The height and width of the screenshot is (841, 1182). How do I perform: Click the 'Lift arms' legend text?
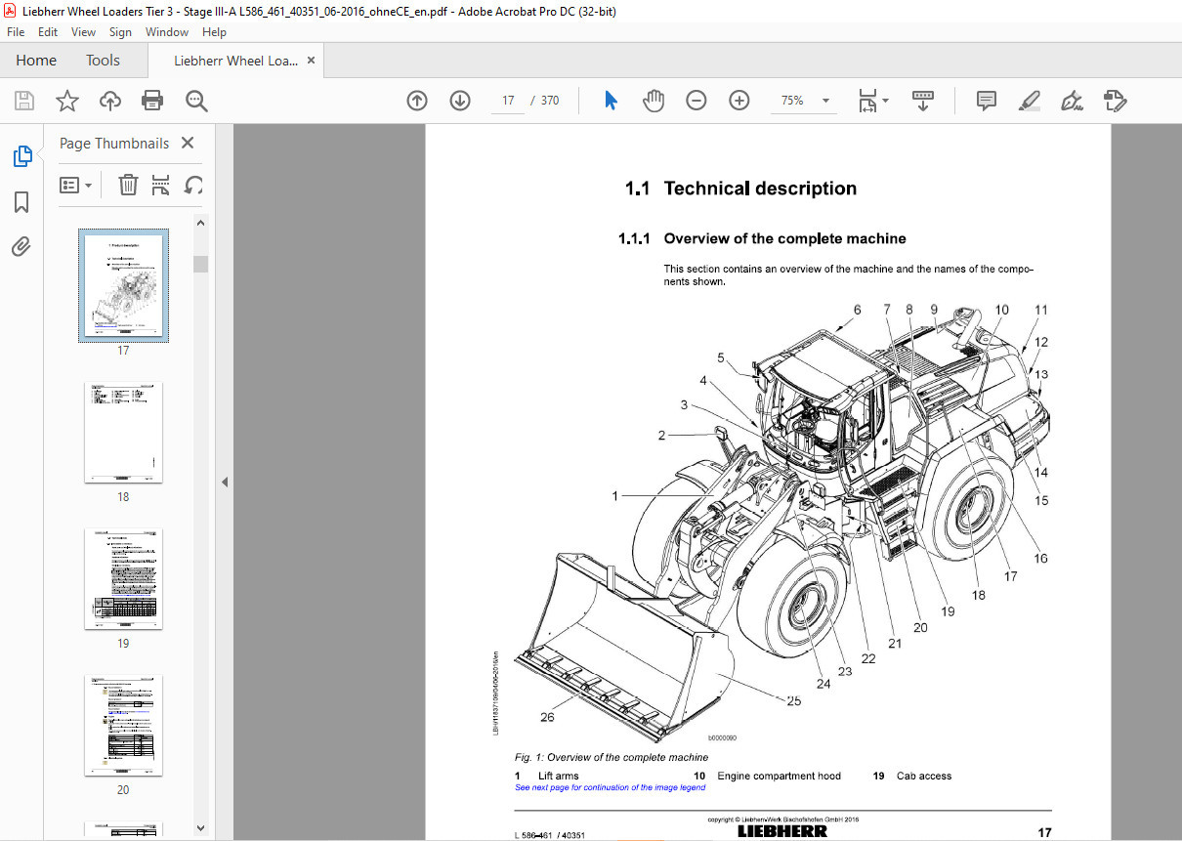click(x=558, y=776)
